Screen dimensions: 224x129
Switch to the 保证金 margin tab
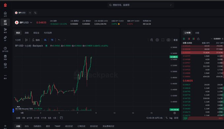click(x=36, y=33)
